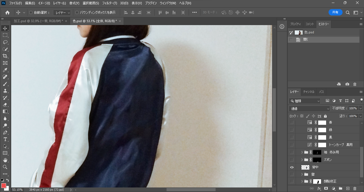The width and height of the screenshot is (364, 192).
Task: Switch to the チャンネル tab
Action: pyautogui.click(x=309, y=92)
